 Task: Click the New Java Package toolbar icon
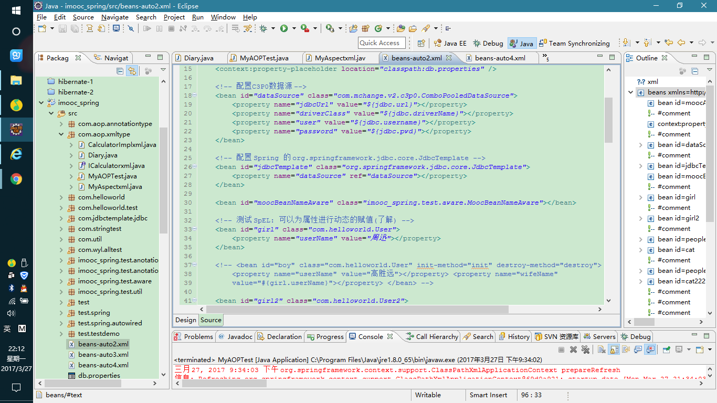tap(365, 28)
